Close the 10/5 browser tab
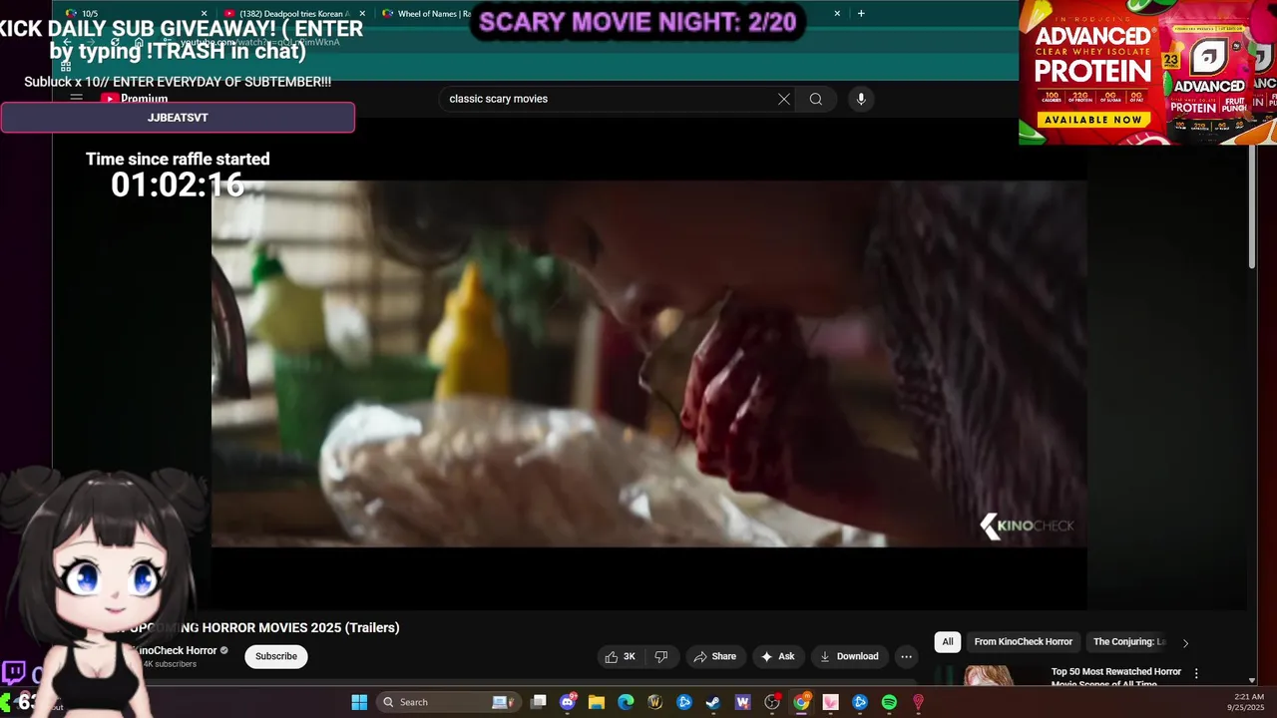The image size is (1277, 718). [204, 14]
